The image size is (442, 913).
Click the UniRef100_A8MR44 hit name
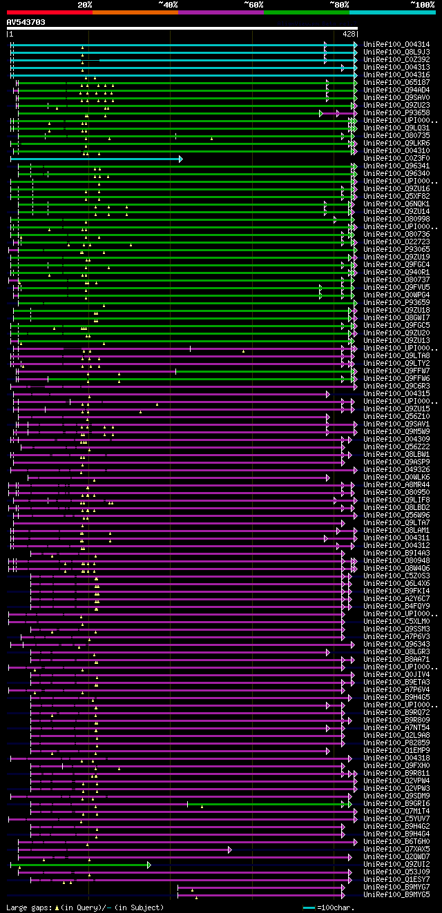click(x=397, y=485)
